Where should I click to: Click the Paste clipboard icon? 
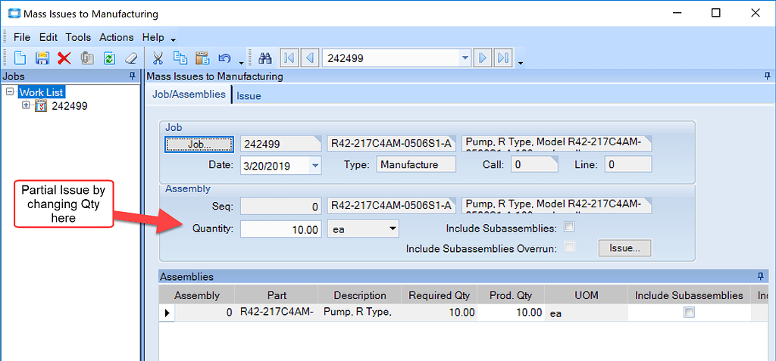202,58
